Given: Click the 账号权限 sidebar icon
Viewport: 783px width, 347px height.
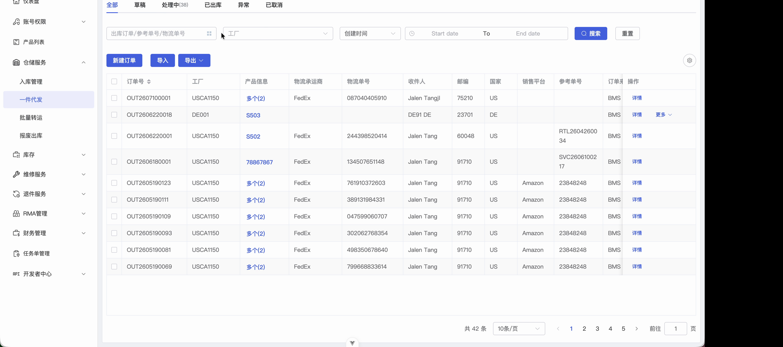Looking at the screenshot, I should (16, 22).
